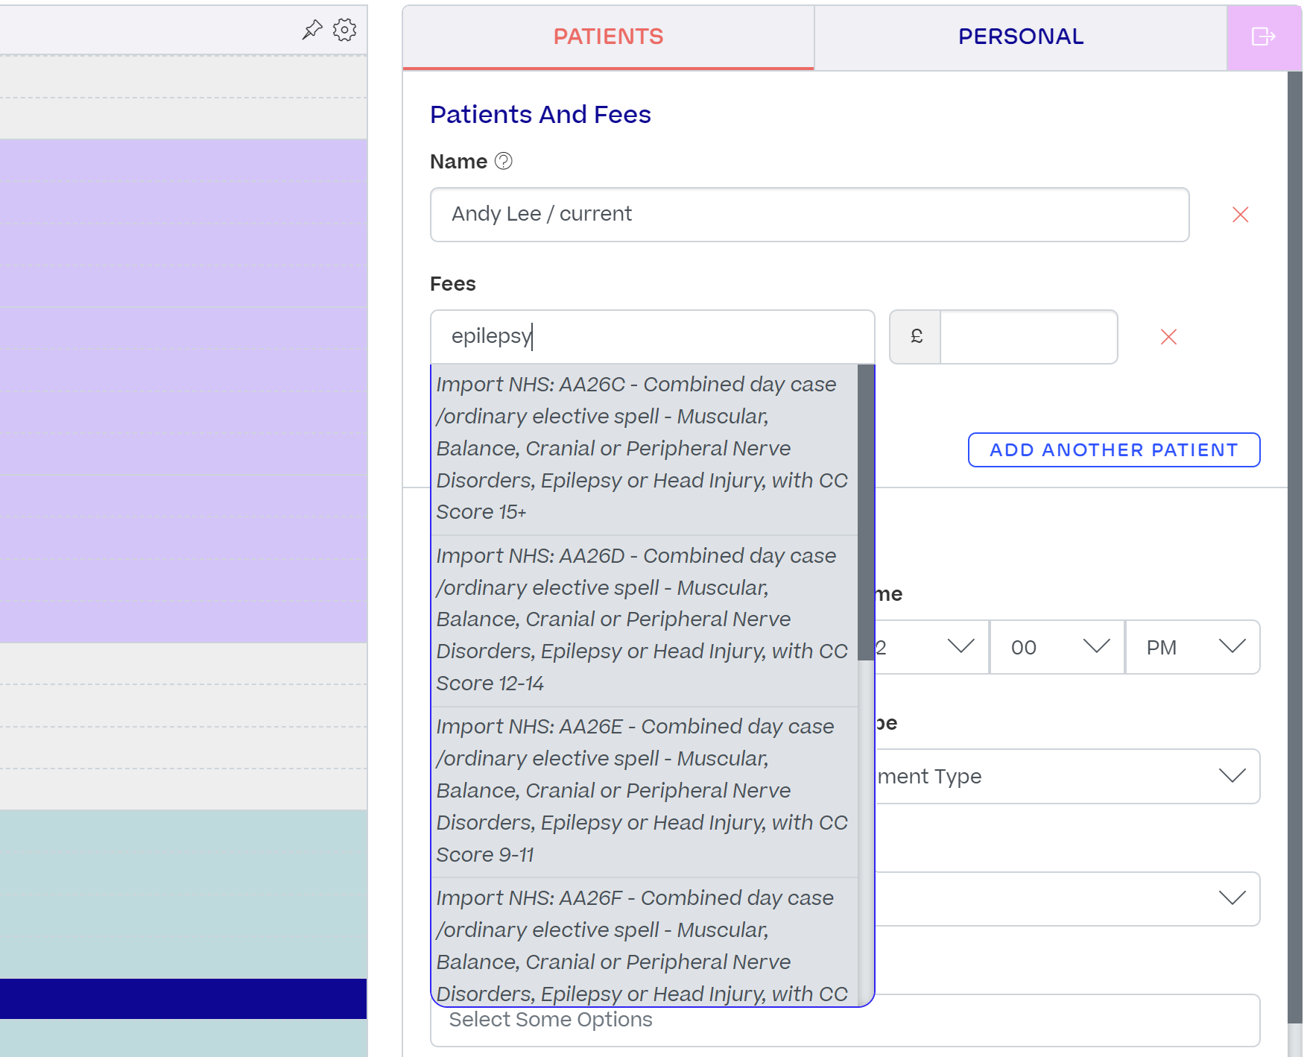This screenshot has height=1057, width=1307.
Task: Remove patient with red X beside name
Action: (1241, 215)
